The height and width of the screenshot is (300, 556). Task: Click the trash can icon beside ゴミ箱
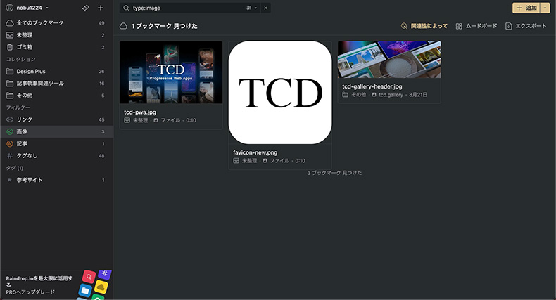coord(10,47)
